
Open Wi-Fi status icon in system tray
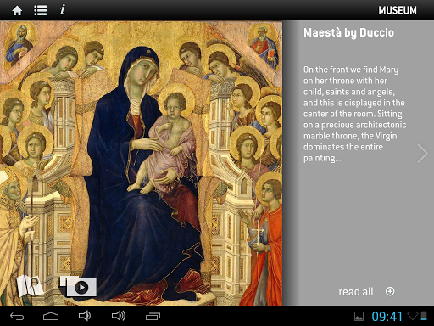413,316
